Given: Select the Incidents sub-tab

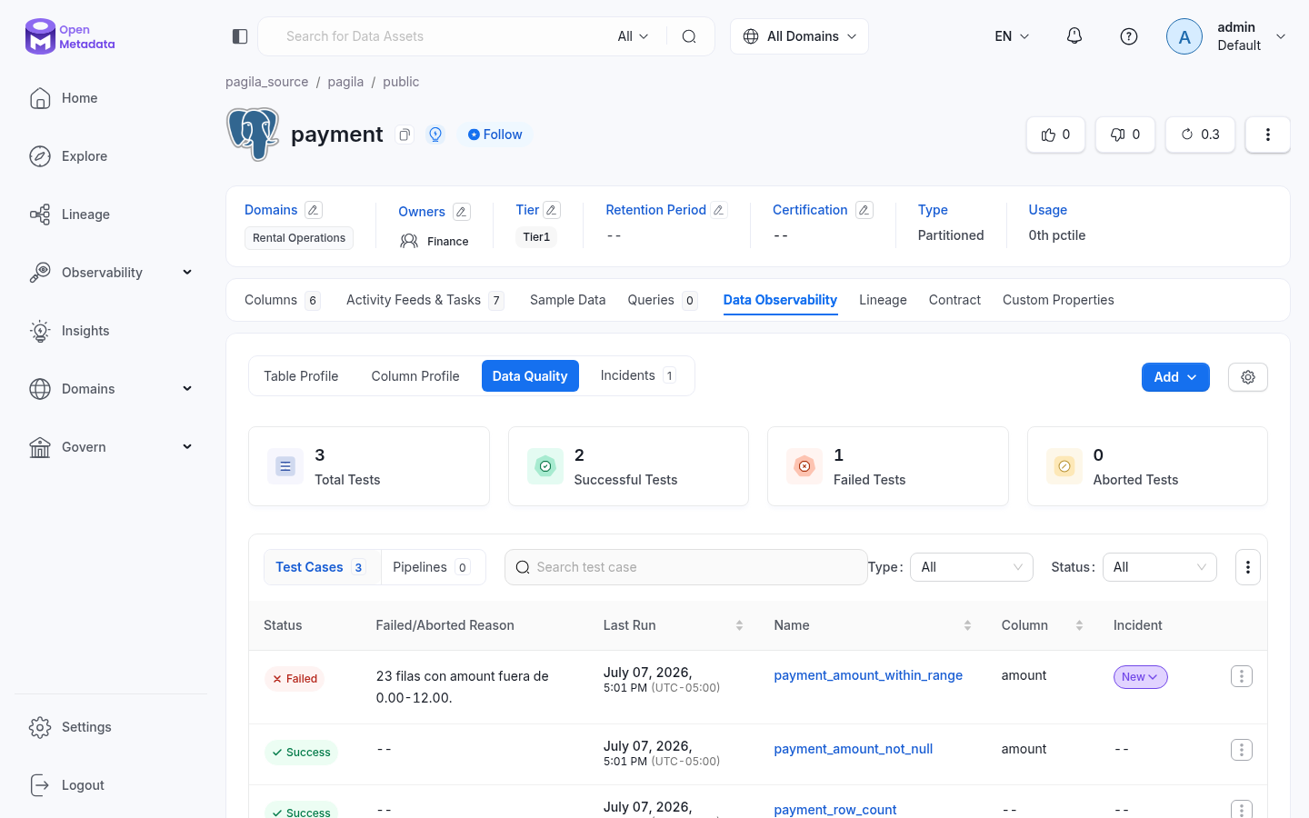Looking at the screenshot, I should (x=637, y=375).
